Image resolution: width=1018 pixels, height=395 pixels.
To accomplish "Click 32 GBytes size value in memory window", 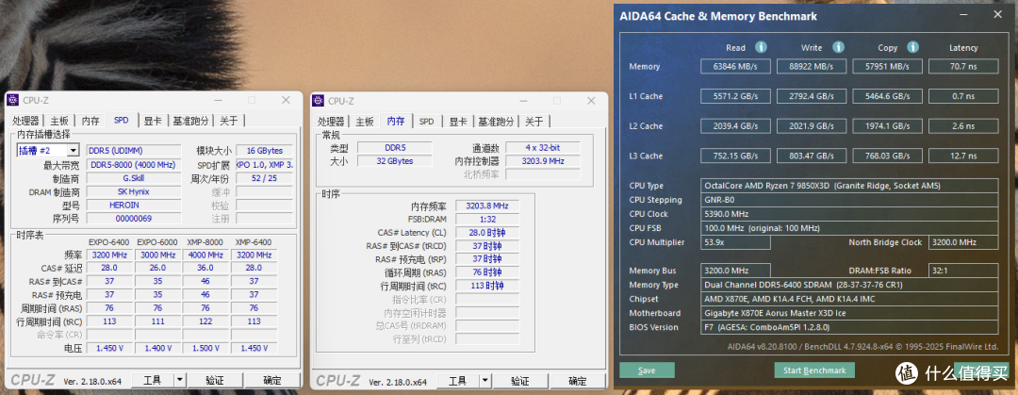I will tap(395, 161).
